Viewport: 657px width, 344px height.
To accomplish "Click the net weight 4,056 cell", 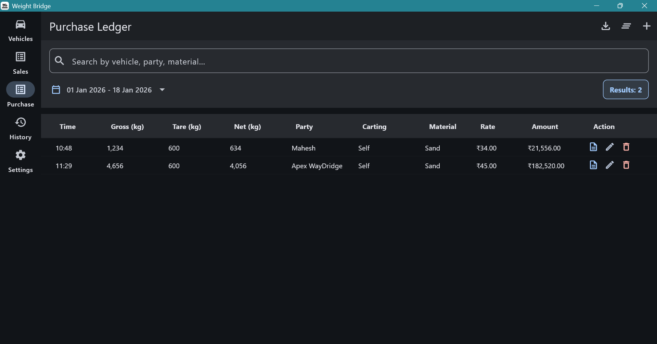I will tap(238, 166).
